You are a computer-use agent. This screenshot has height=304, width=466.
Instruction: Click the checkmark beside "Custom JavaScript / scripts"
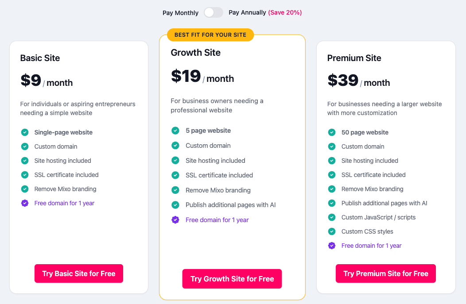(x=332, y=217)
